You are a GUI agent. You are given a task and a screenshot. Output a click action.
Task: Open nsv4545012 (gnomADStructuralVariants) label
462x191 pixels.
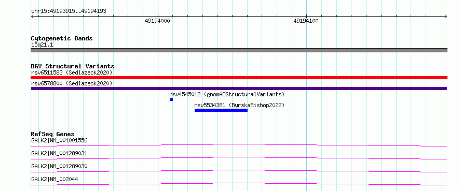pyautogui.click(x=227, y=94)
